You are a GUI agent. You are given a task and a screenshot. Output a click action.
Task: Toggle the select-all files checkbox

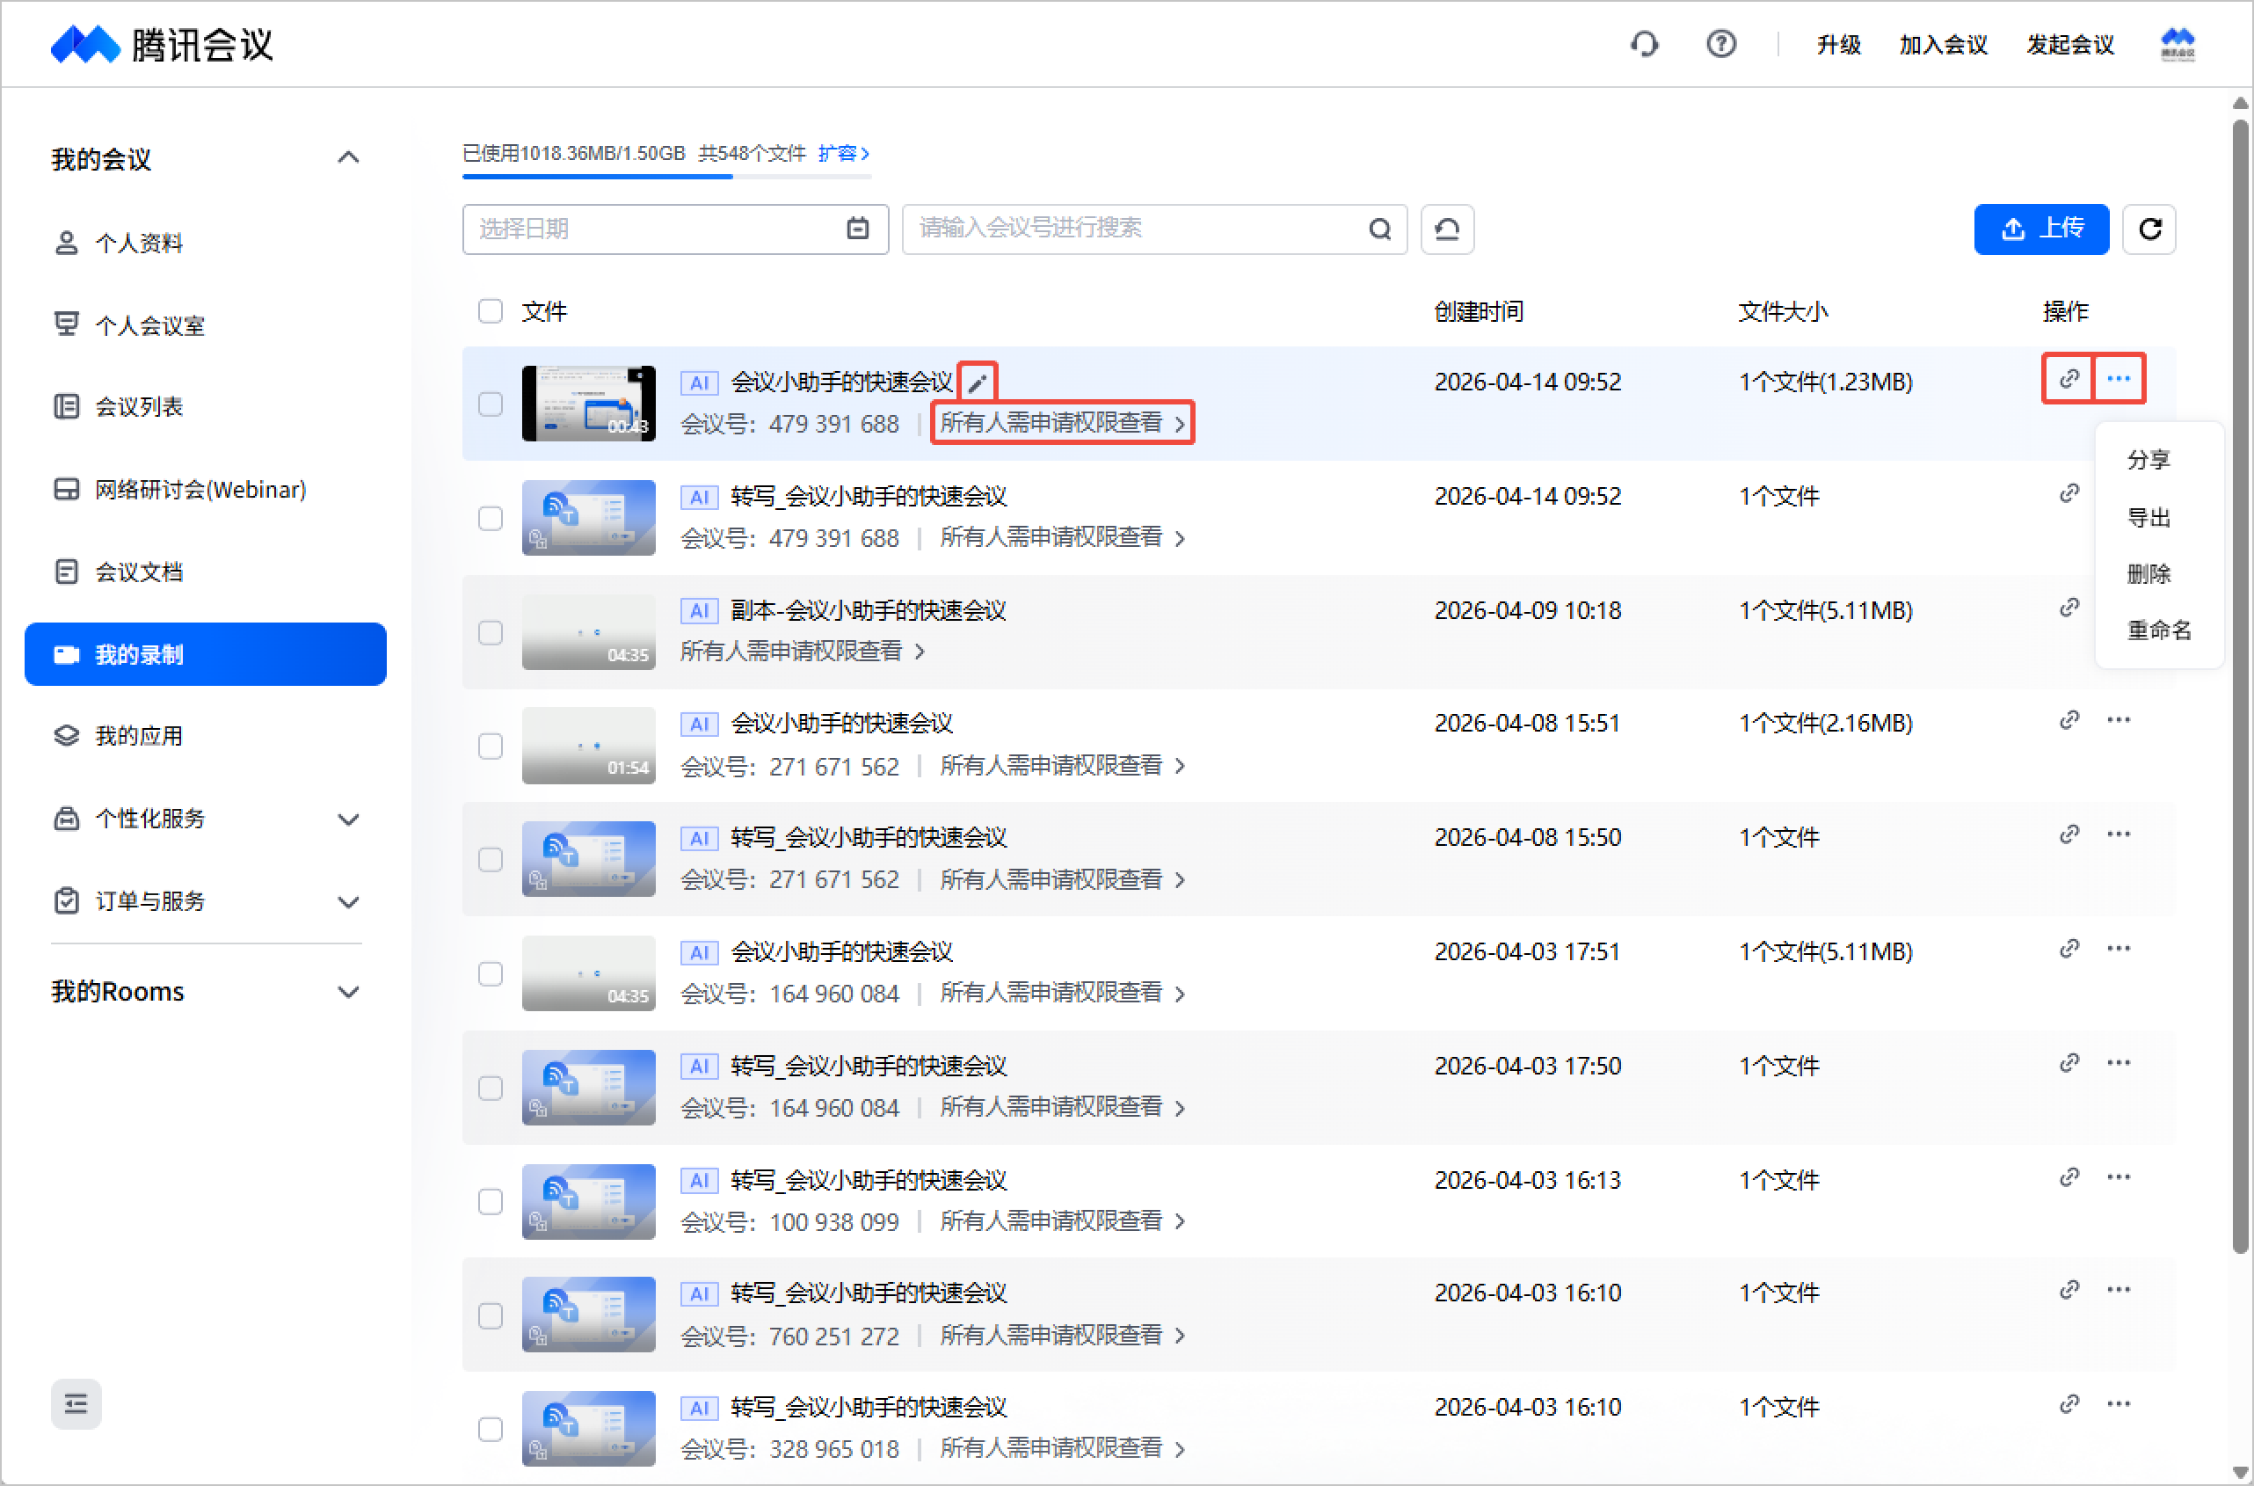coord(490,312)
